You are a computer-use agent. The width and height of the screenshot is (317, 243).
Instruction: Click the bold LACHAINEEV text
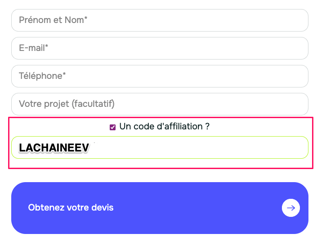pos(54,147)
